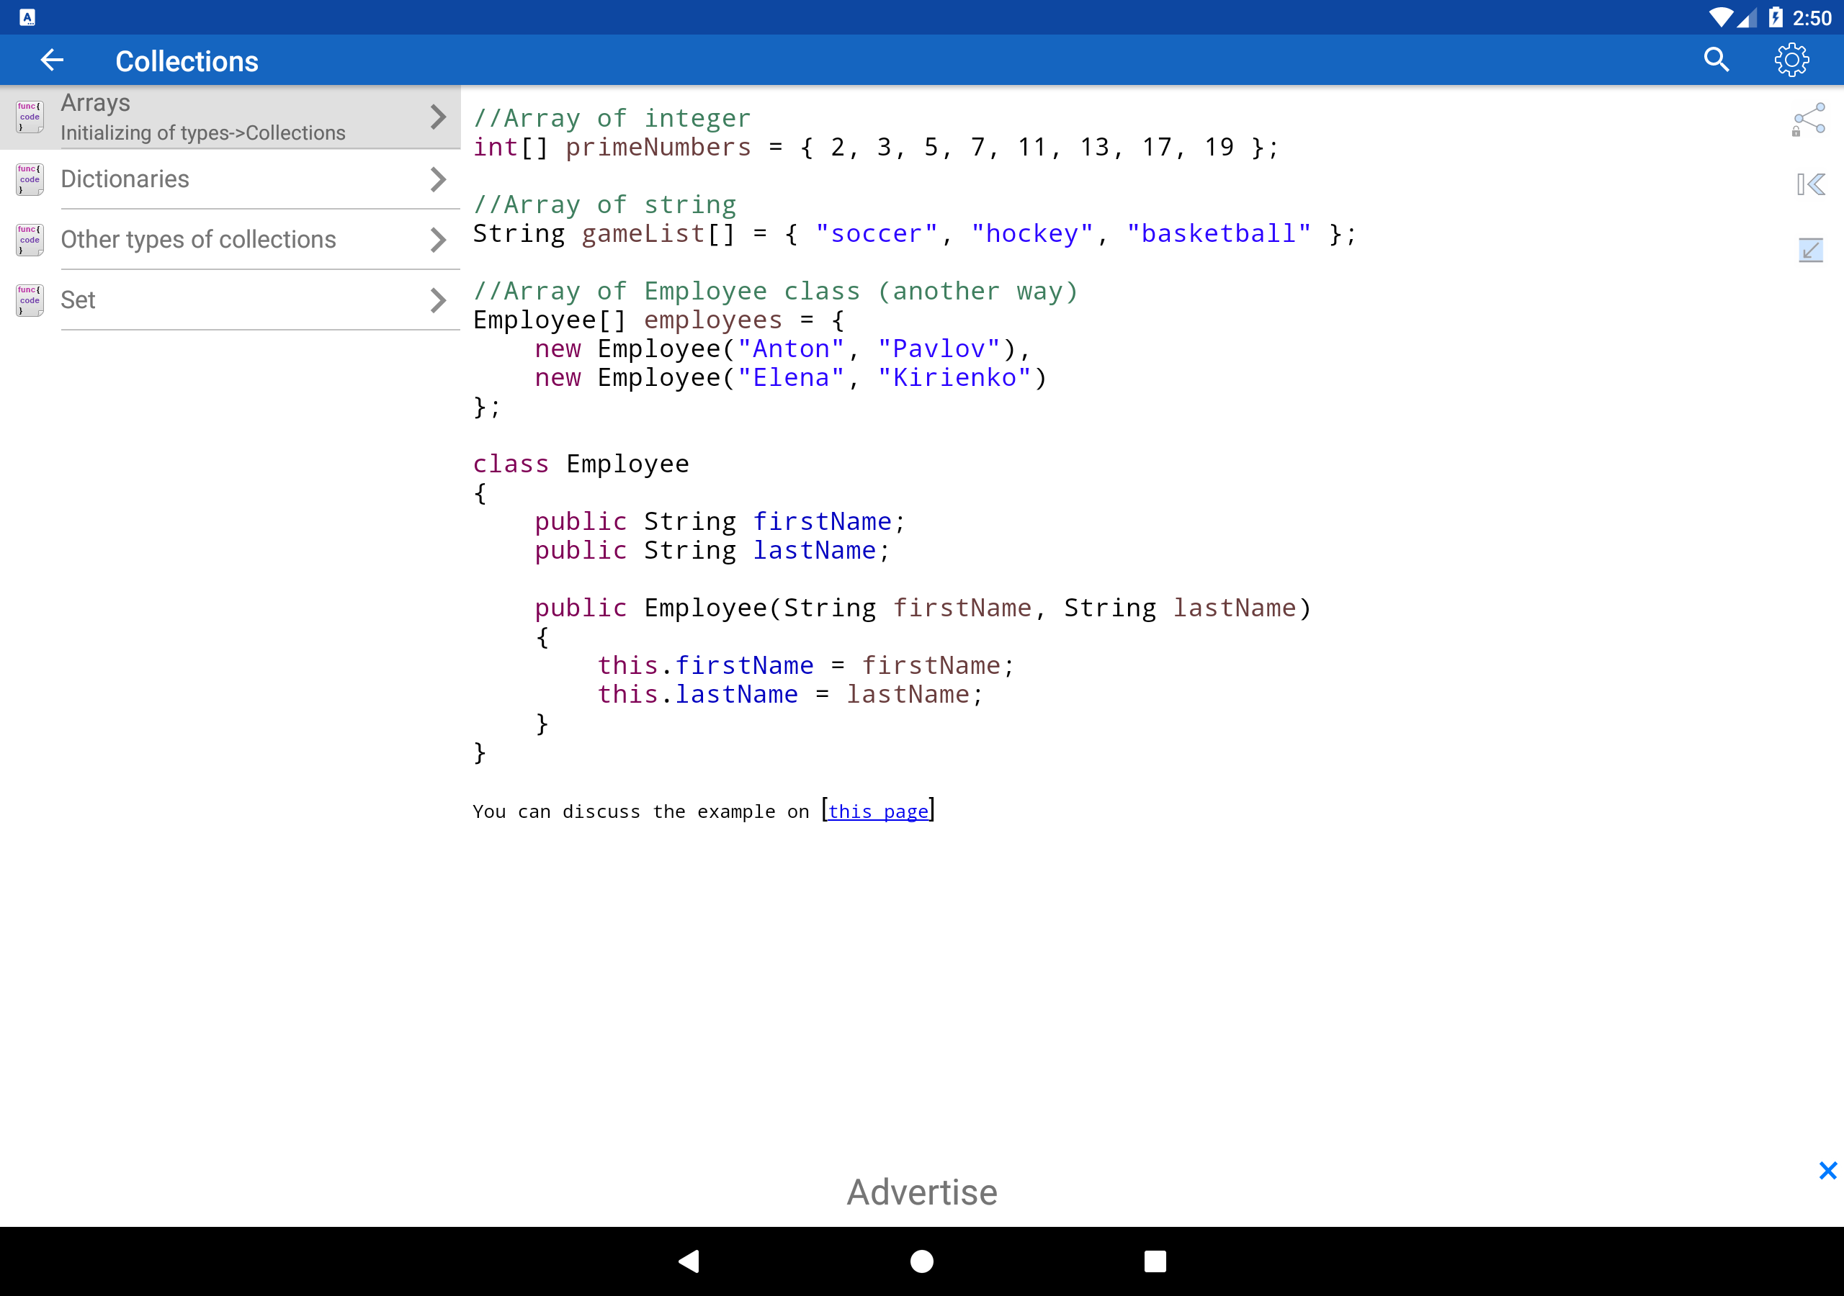Click the Arrays func code icon
Screen dimensions: 1844x1296
click(30, 117)
